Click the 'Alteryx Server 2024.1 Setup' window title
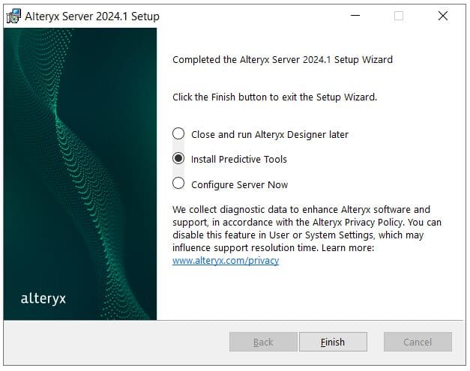470x371 pixels. (x=92, y=16)
